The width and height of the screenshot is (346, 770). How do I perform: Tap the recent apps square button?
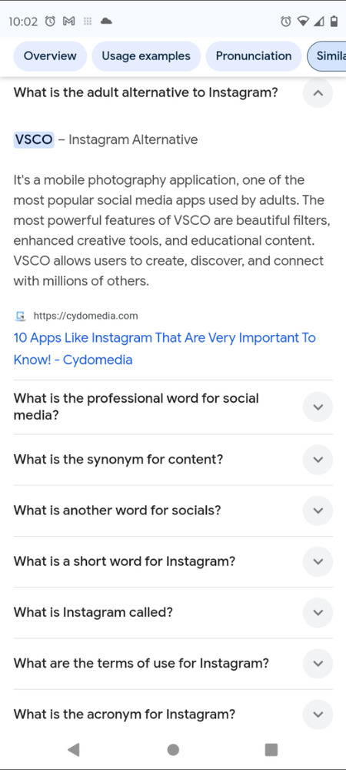(271, 749)
